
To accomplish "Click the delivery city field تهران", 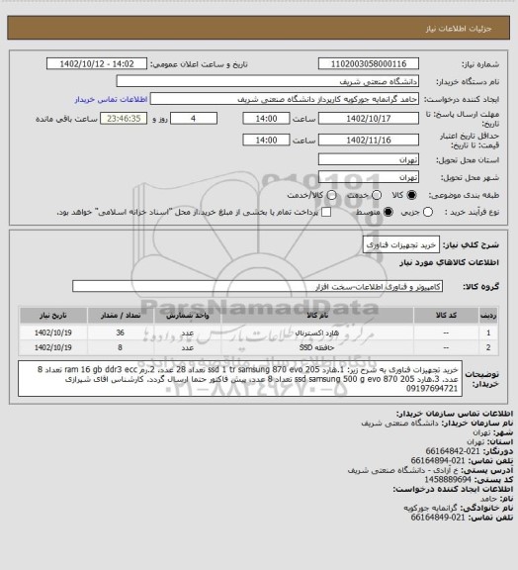I will [369, 177].
